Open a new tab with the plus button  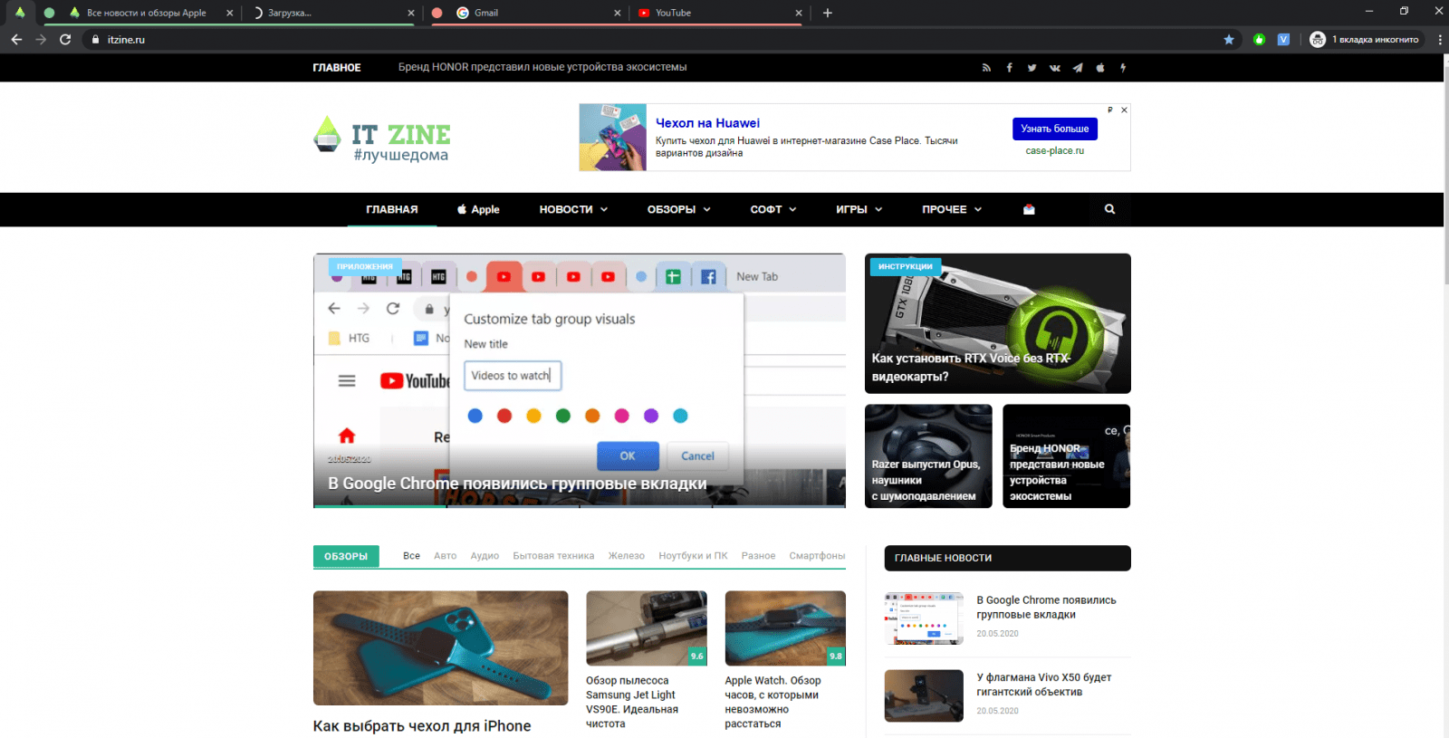coord(828,13)
